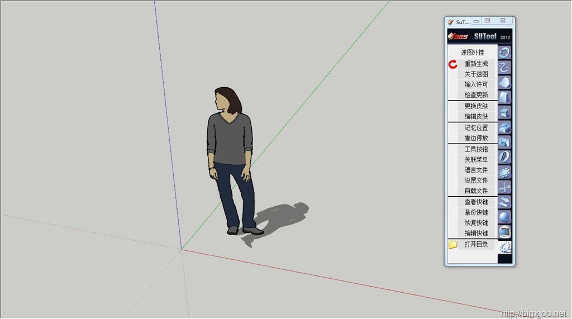
Task: Click the top circular arrow sidebar icon
Action: [504, 53]
